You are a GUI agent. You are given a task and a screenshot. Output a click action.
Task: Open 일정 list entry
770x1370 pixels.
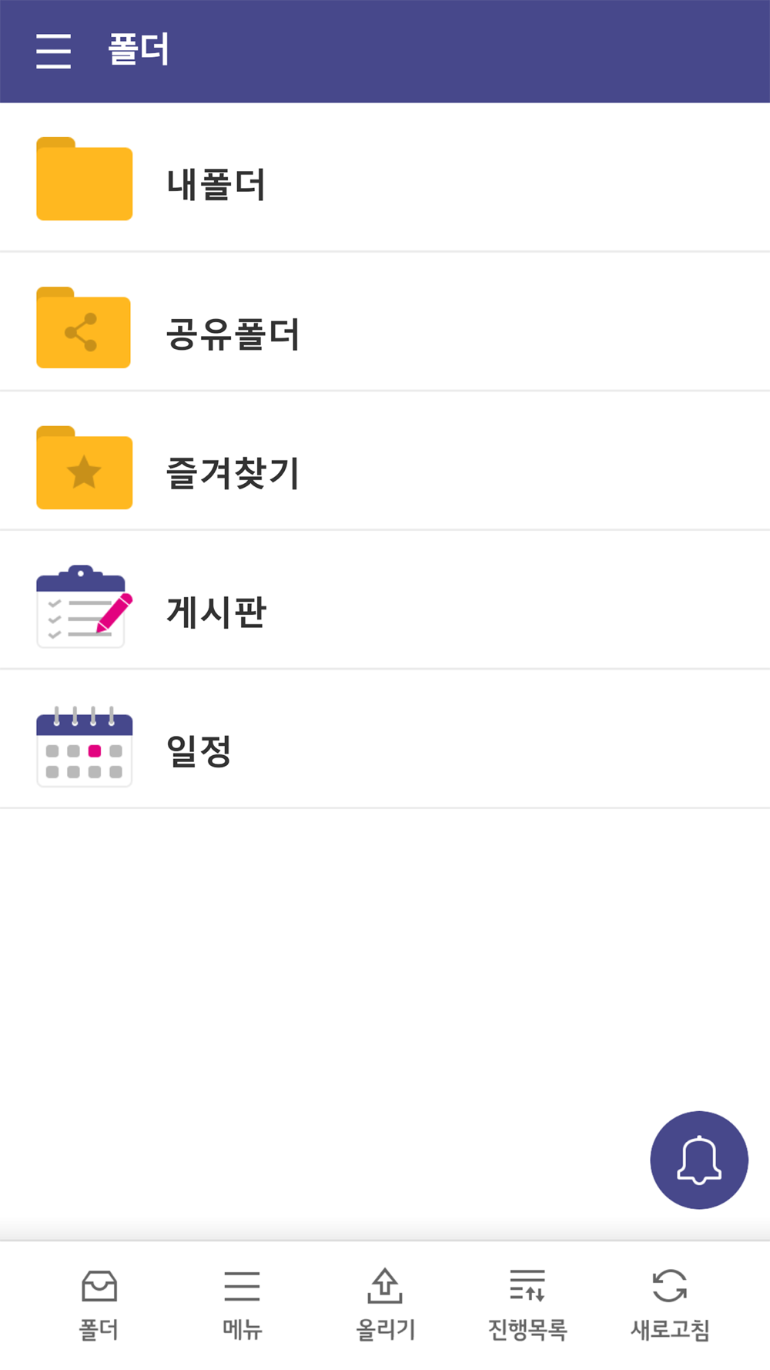point(385,740)
